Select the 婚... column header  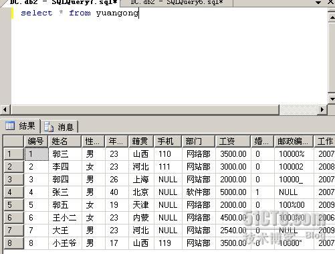262,141
